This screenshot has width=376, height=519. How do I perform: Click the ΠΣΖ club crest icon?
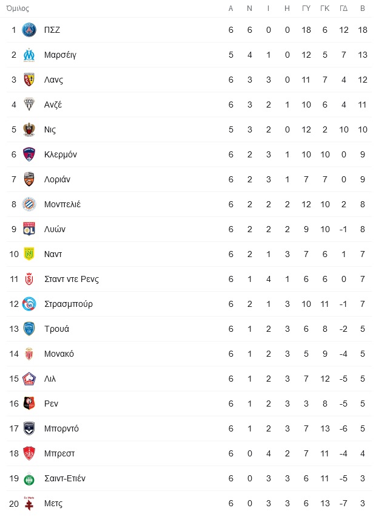(29, 30)
